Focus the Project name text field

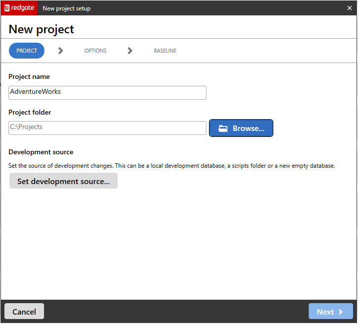click(x=107, y=93)
